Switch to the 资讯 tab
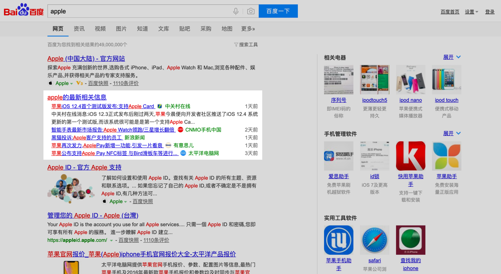This screenshot has width=501, height=274. click(x=79, y=29)
